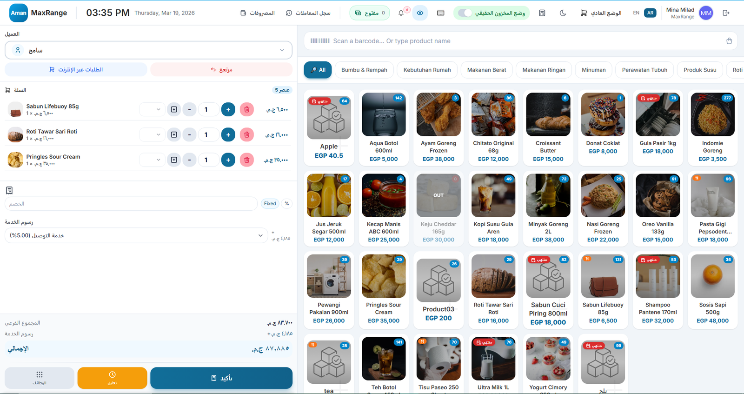Increase Pringles Sour Cream quantity
Screen dimensions: 744x394
[228, 160]
